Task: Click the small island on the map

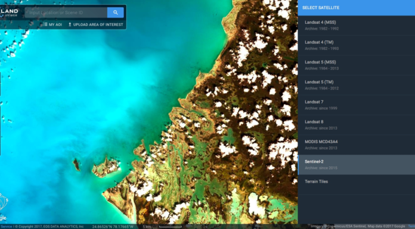Action: 76,164
